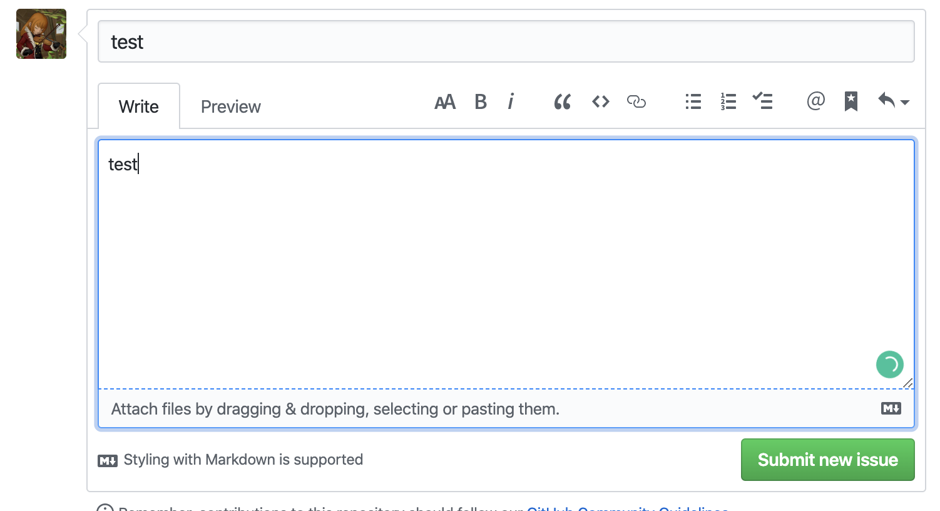Viewport: 940px width, 511px height.
Task: Submit the new issue
Action: (827, 460)
